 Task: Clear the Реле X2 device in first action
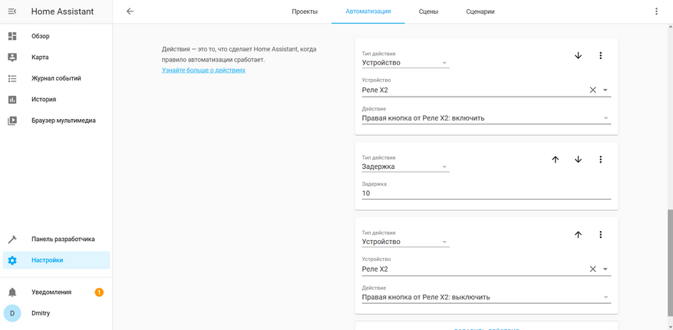point(592,90)
